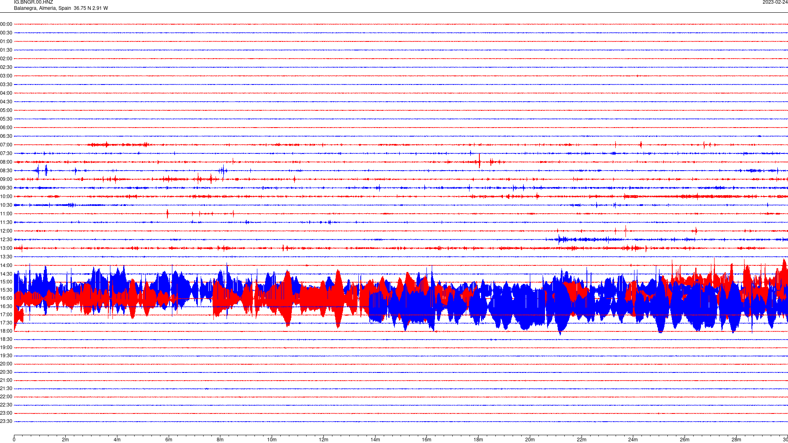Select the 01:30 trace time label
Viewport: 788px width, 443px height.
click(6, 50)
